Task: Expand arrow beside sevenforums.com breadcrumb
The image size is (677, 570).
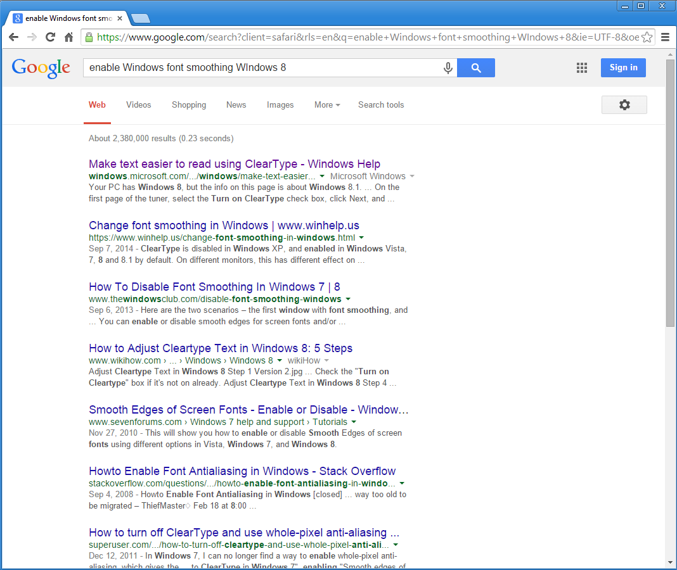Action: pos(354,422)
